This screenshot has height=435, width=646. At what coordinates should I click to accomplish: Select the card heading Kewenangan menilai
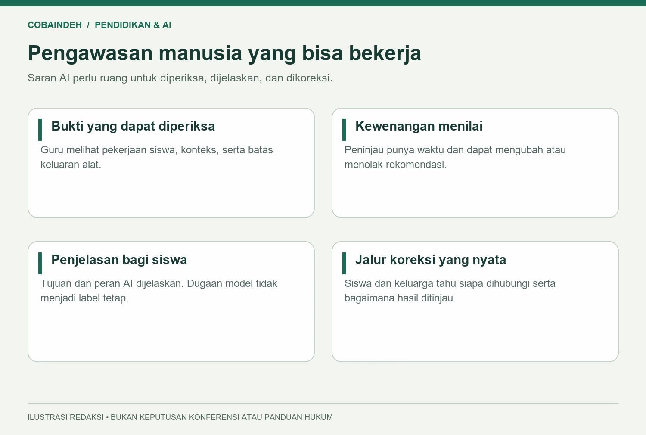tap(419, 126)
